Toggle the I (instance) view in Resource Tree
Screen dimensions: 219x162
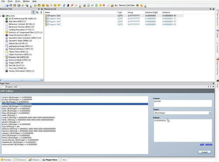coord(41,12)
